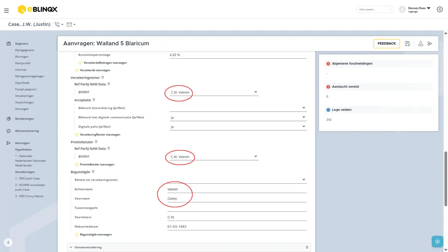The height and width of the screenshot is (252, 448).
Task: Click the plus icon for Begunstigde toevoegen
Action: point(77,234)
